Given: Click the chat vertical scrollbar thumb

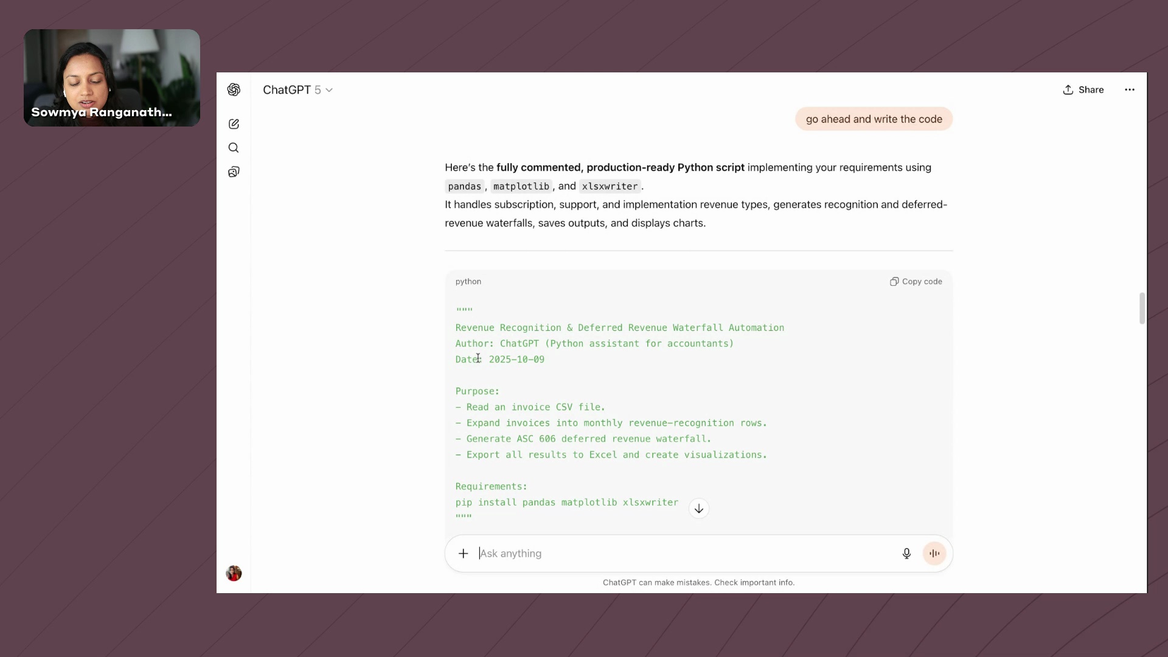Looking at the screenshot, I should coord(1142,308).
